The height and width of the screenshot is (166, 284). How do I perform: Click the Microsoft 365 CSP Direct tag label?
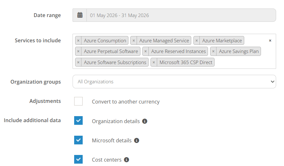186,62
